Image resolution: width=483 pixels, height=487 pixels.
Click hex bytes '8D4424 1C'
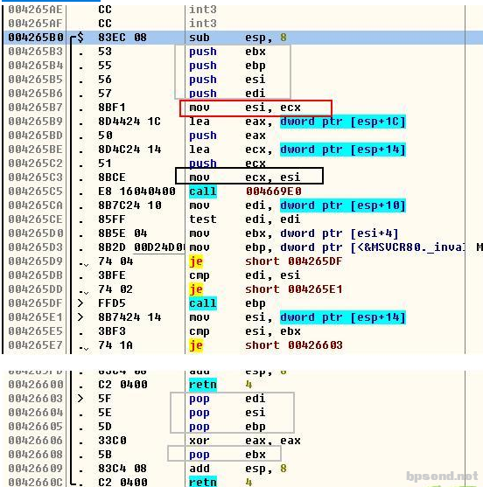coord(129,122)
